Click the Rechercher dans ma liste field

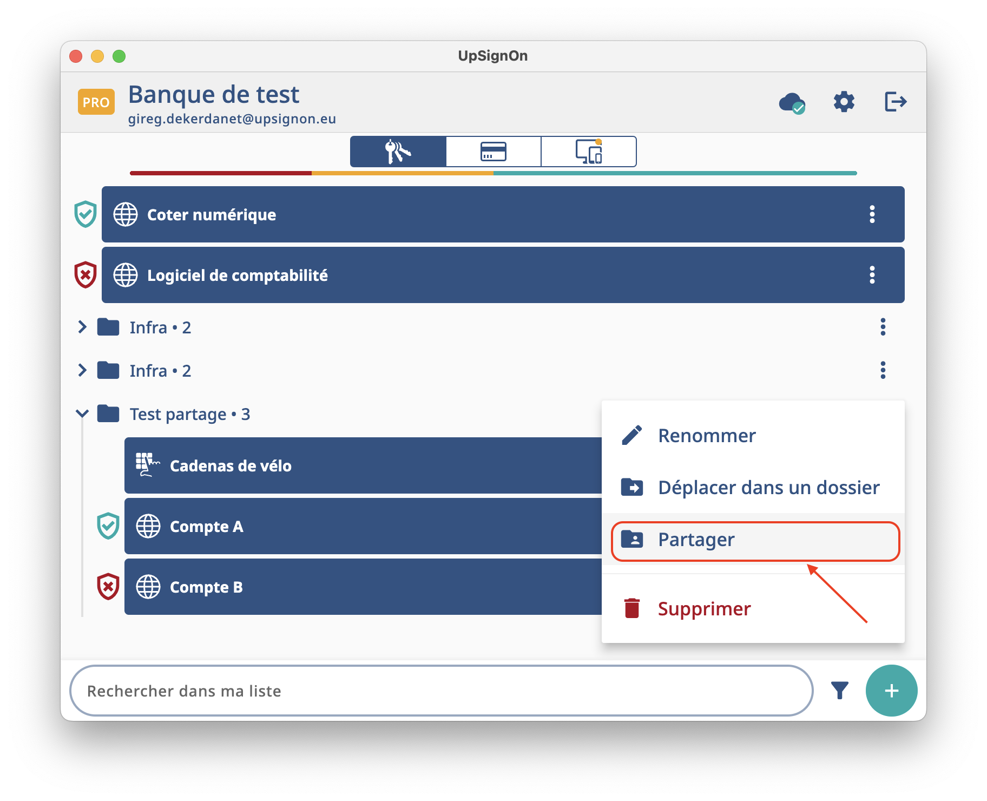click(441, 691)
